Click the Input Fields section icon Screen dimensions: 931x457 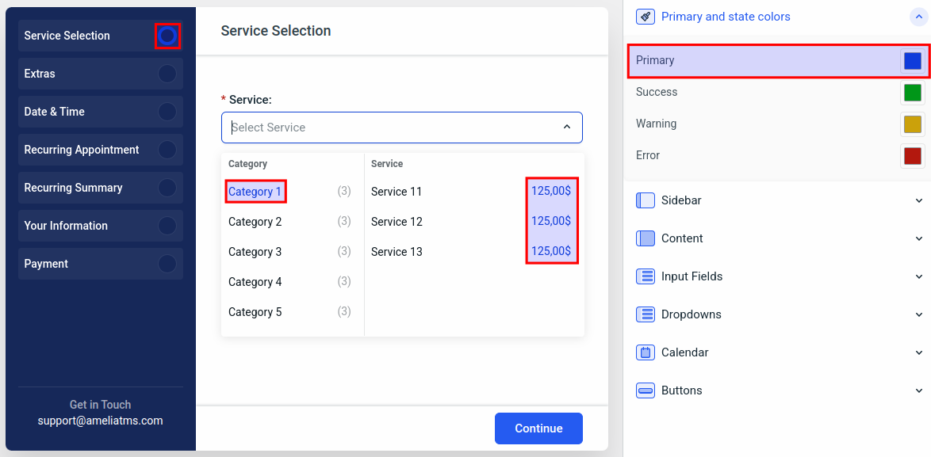click(646, 276)
